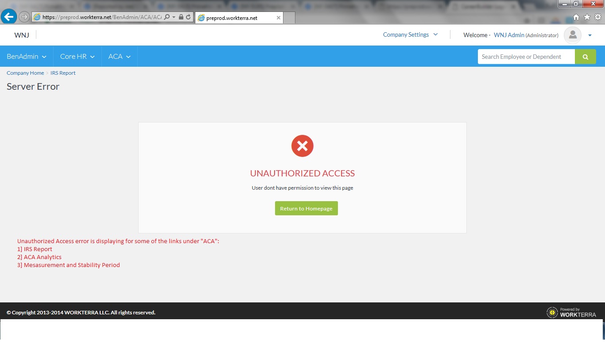Viewport: 605px width, 359px height.
Task: Click the address bar search magnifier icon
Action: point(167,17)
